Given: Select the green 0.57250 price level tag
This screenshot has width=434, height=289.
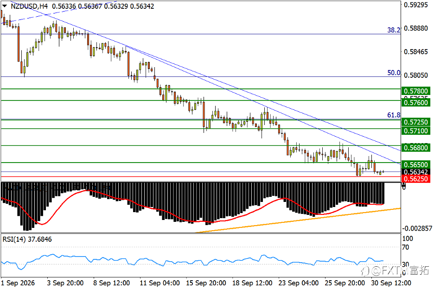Looking at the screenshot, I should [x=416, y=122].
